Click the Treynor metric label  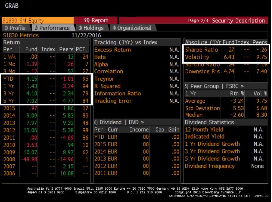[x=104, y=79]
